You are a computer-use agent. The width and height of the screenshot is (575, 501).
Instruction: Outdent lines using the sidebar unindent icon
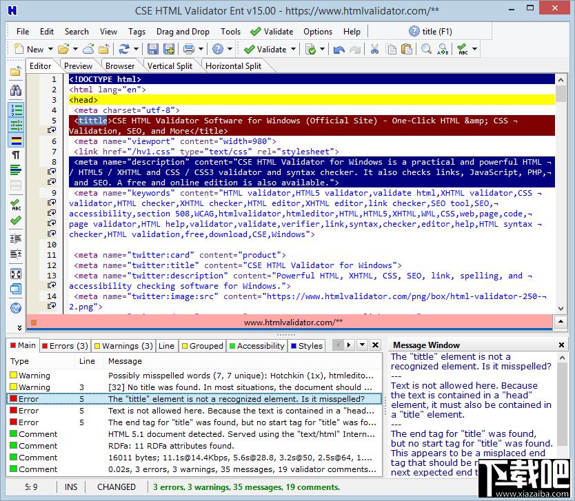[x=16, y=254]
